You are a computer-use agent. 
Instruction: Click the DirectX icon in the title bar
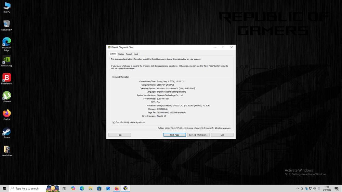[x=109, y=47]
